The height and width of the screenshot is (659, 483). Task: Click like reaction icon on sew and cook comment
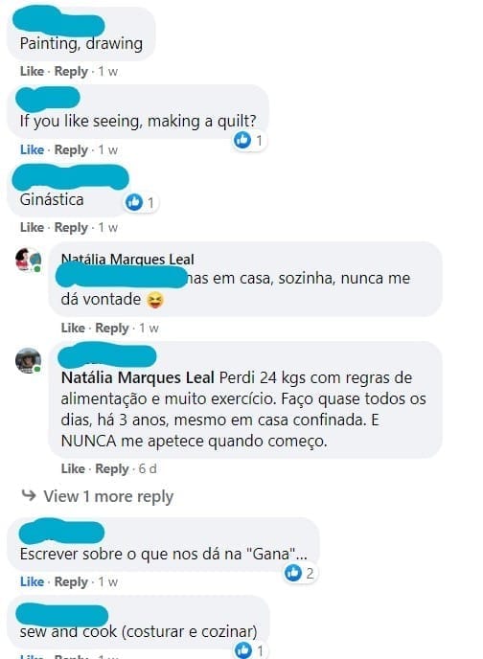[x=243, y=649]
